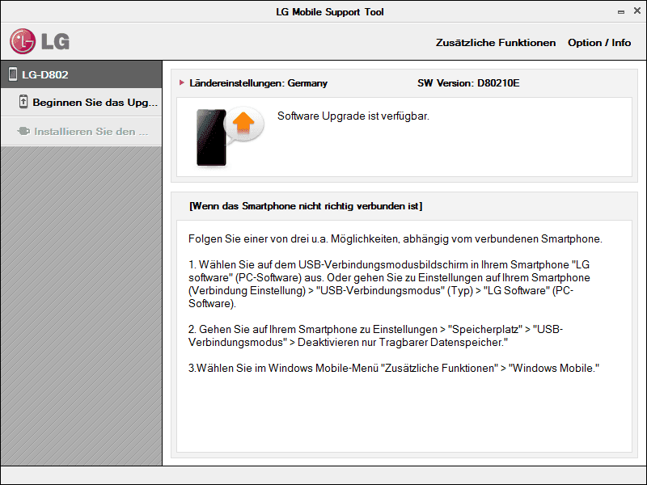This screenshot has height=485, width=647.
Task: Select the LG-D802 phone icon
Action: click(x=13, y=74)
